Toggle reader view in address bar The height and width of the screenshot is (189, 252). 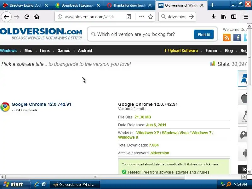(x=129, y=17)
